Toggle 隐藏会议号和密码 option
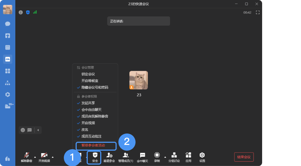Screen dimensions: 301x166 [x=95, y=87]
